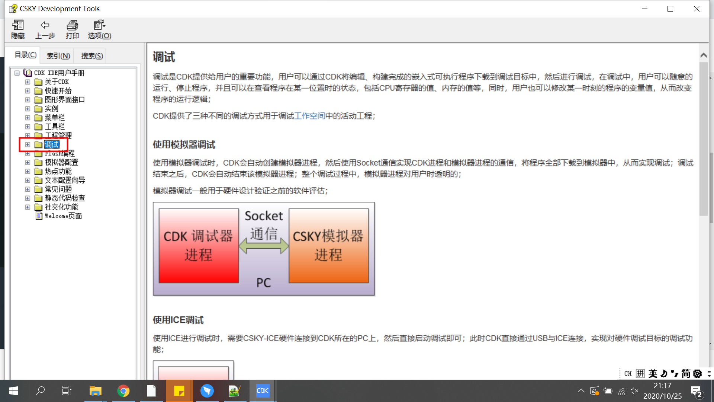Screen dimensions: 714x402
Task: Open the 工作空间 hyperlink in the text
Action: click(309, 116)
